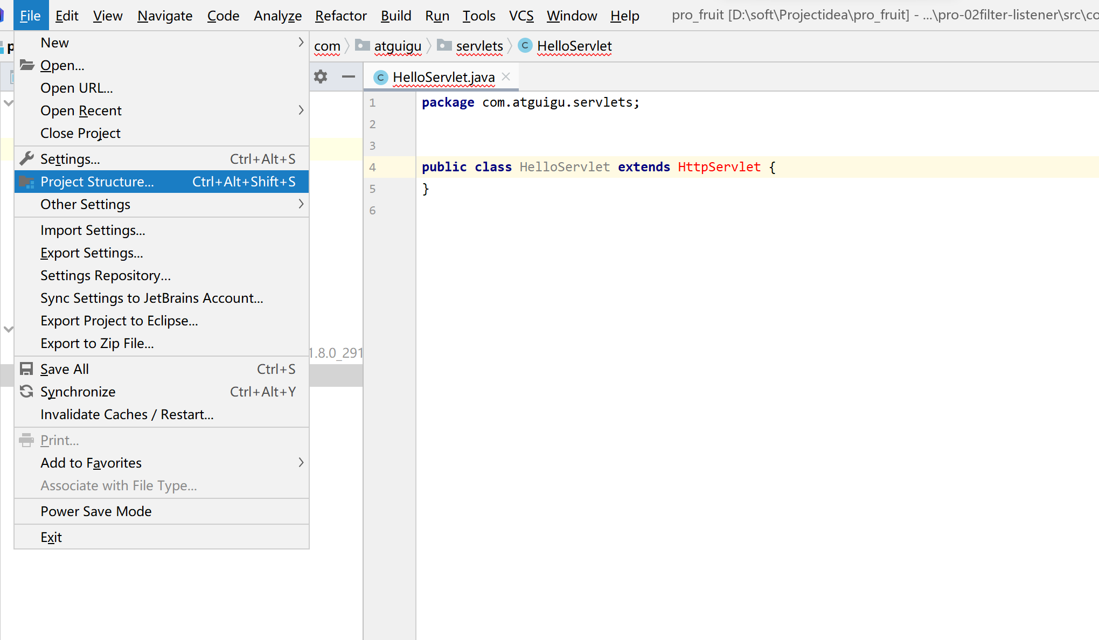Viewport: 1099px width, 640px height.
Task: Click the Save All floppy icon
Action: pyautogui.click(x=26, y=368)
